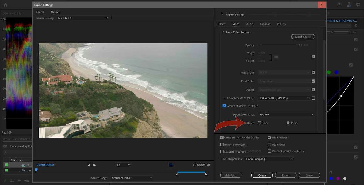Screen dimensions: 364x185
Task: Open the Export Color Space dropdown
Action: tap(286, 114)
